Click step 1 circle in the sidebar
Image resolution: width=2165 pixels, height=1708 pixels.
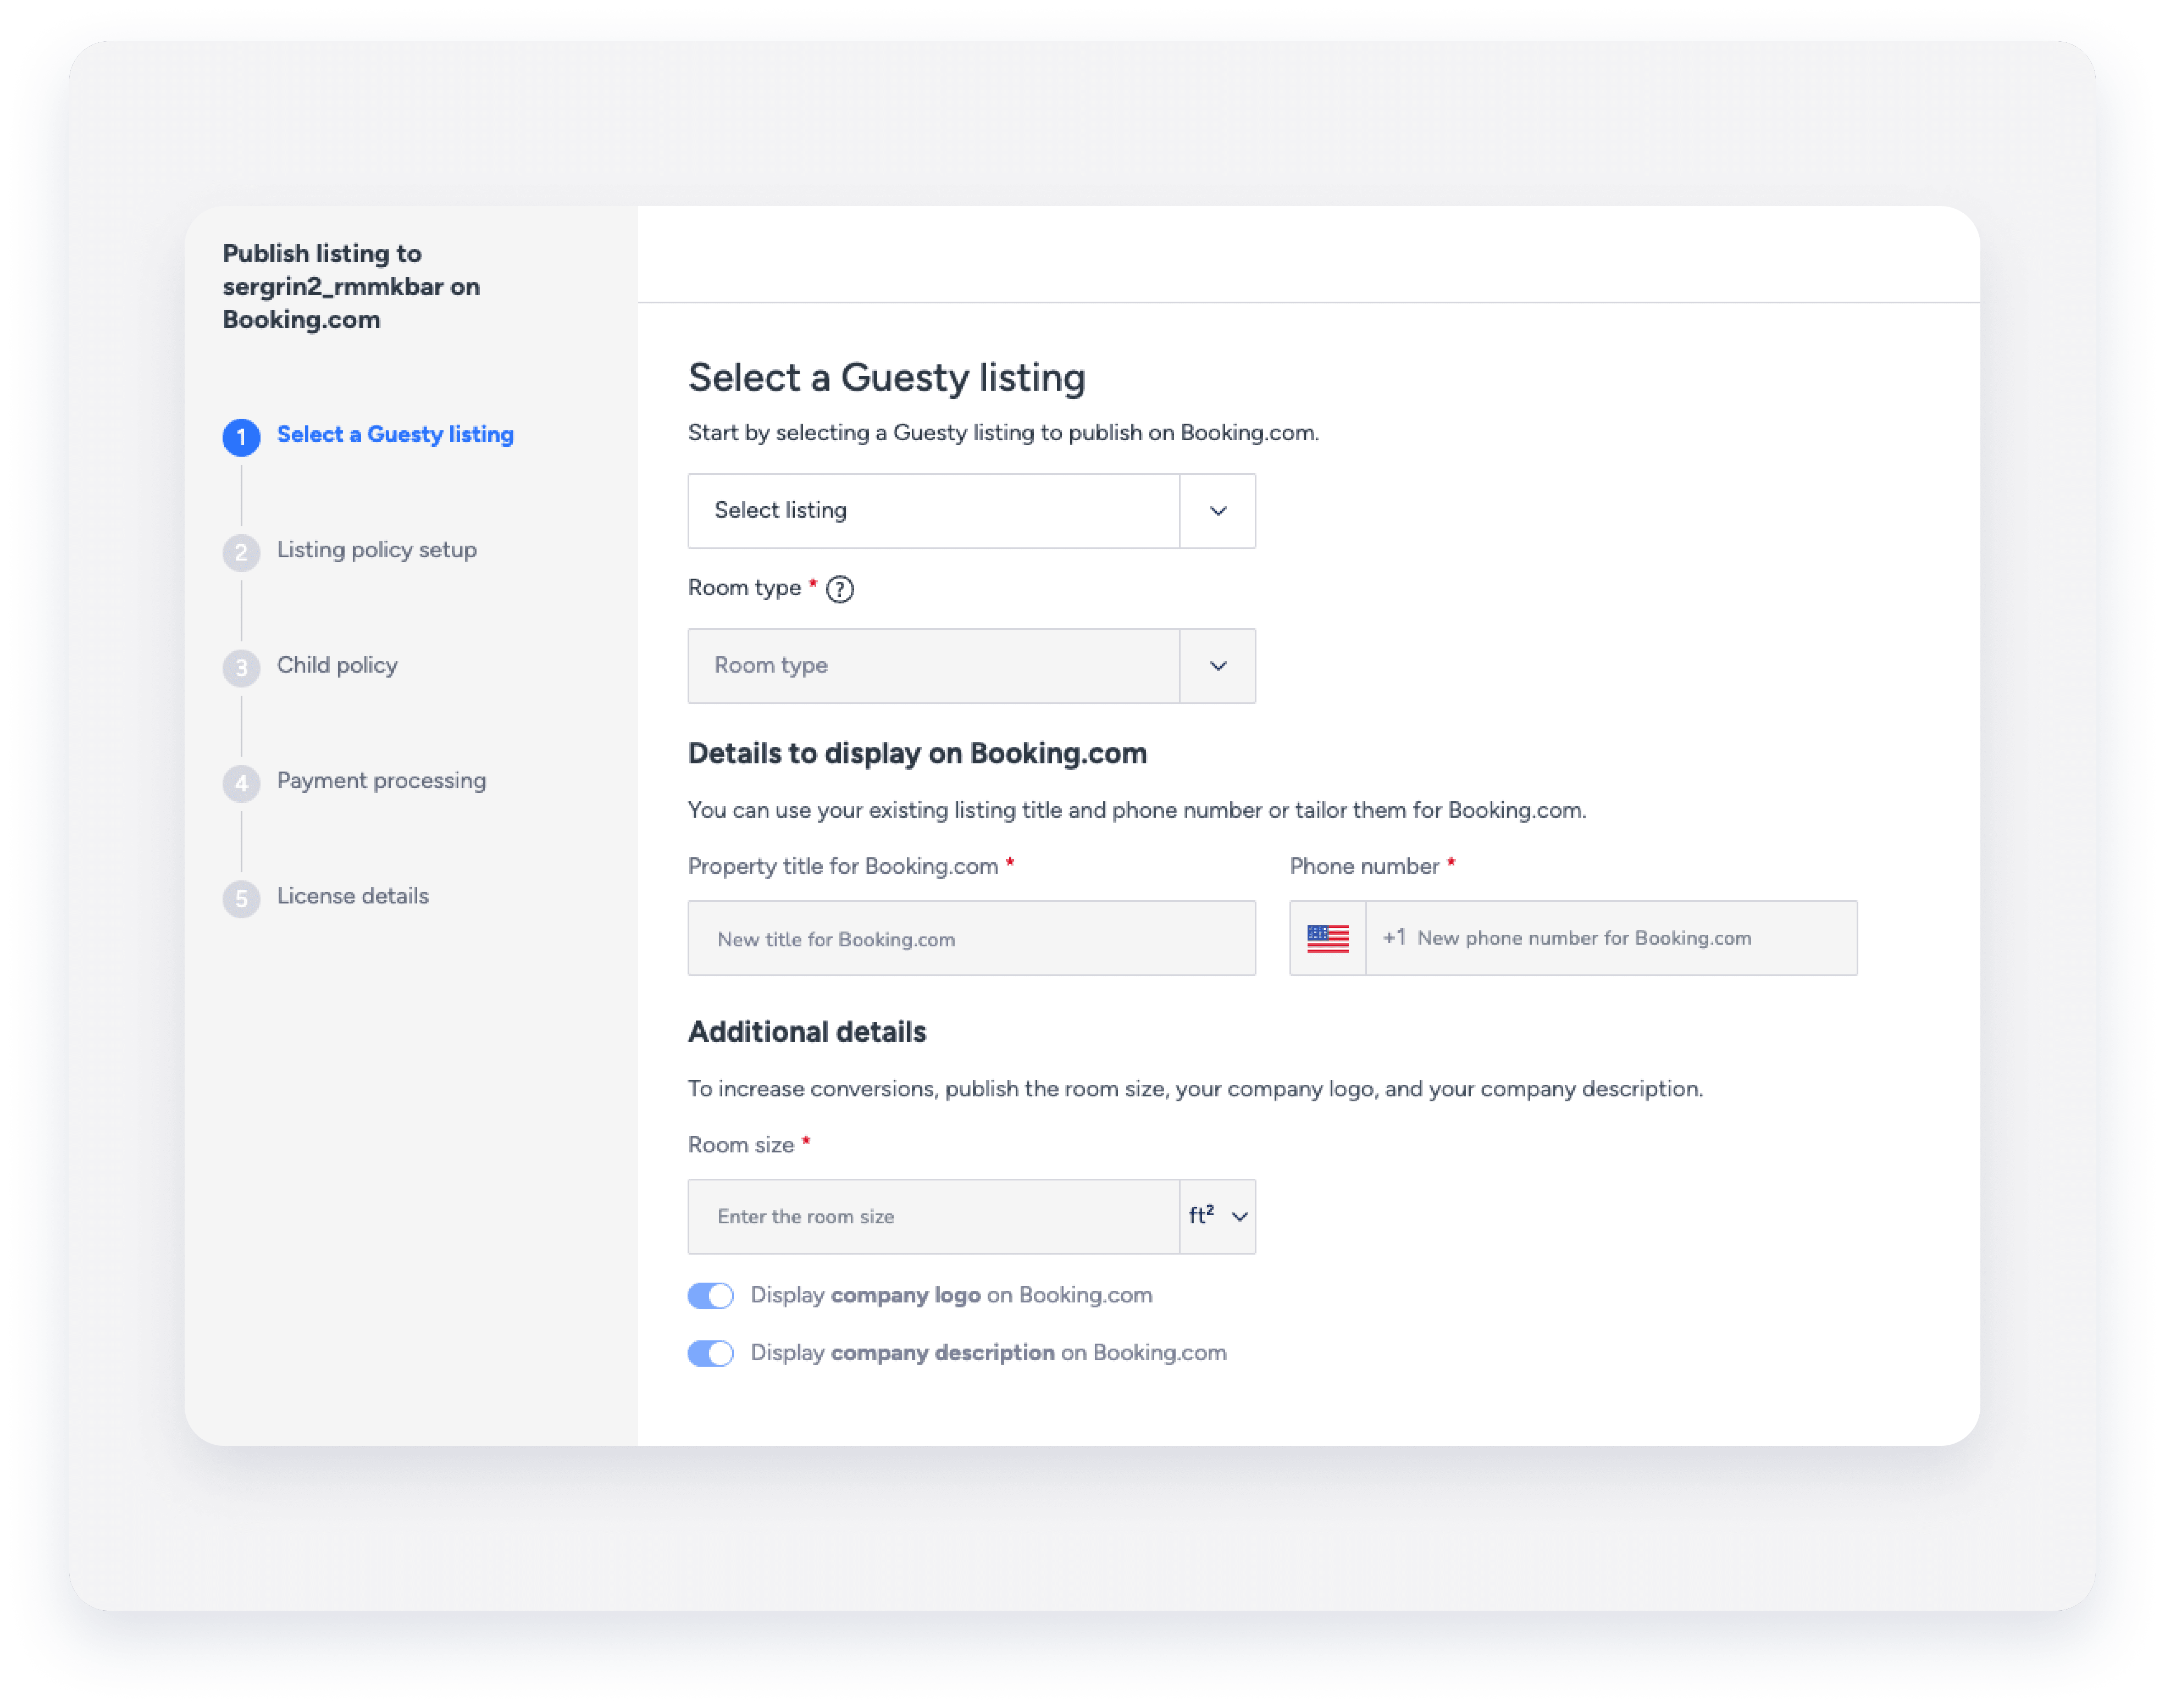coord(241,437)
